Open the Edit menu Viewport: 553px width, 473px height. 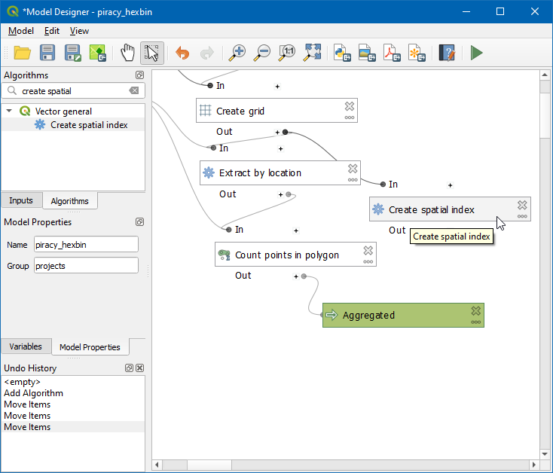tap(52, 31)
